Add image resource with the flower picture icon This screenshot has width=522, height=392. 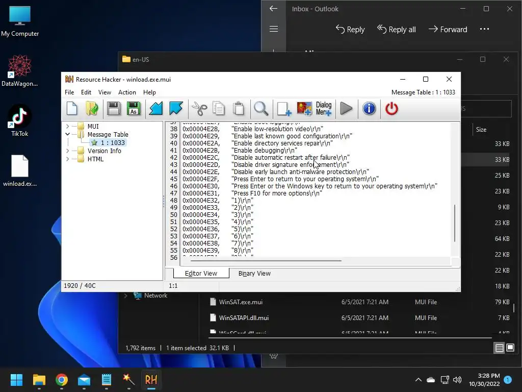[304, 109]
